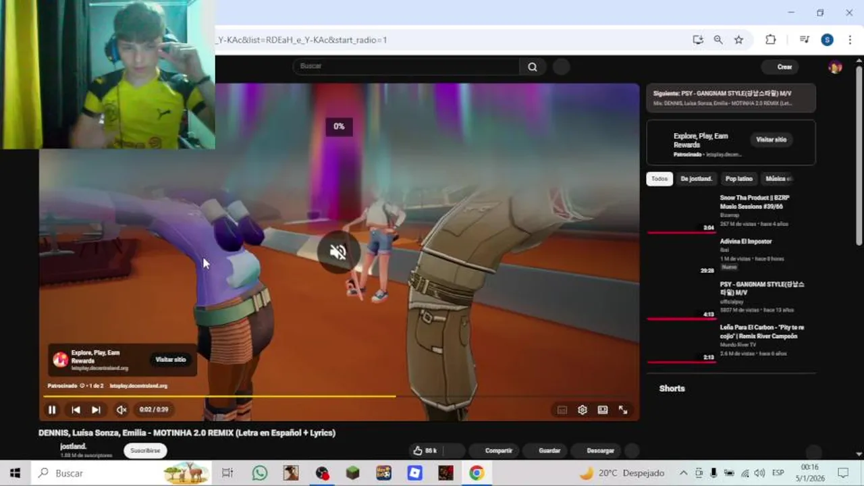This screenshot has width=864, height=486.
Task: Open the Chrome three-dot menu
Action: [850, 40]
